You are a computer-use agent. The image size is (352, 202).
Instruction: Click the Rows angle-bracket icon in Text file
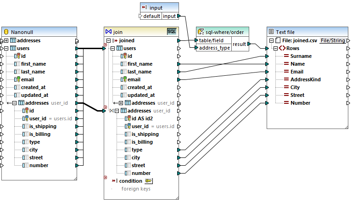(x=281, y=48)
